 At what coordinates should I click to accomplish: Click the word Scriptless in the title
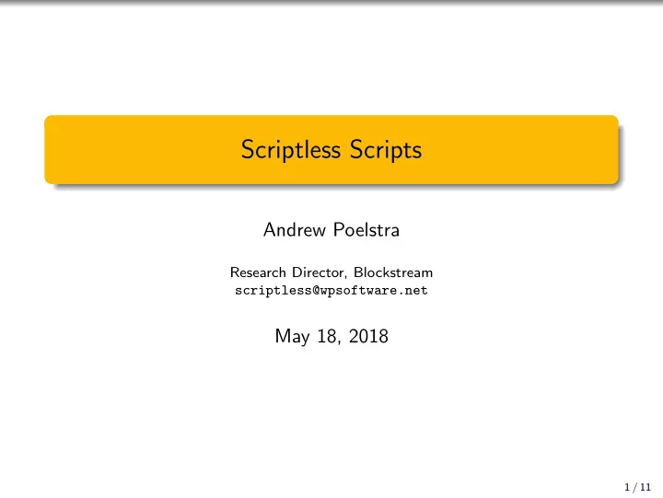pyautogui.click(x=291, y=150)
